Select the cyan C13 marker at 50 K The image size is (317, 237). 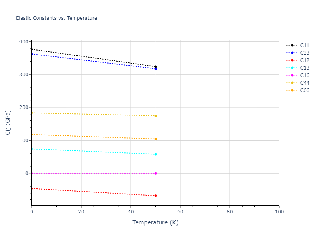coord(155,154)
